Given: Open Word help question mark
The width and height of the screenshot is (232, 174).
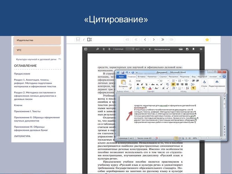Looking at the screenshot, I should (224, 77).
